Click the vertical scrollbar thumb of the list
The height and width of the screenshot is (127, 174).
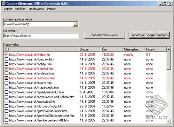tap(169, 61)
